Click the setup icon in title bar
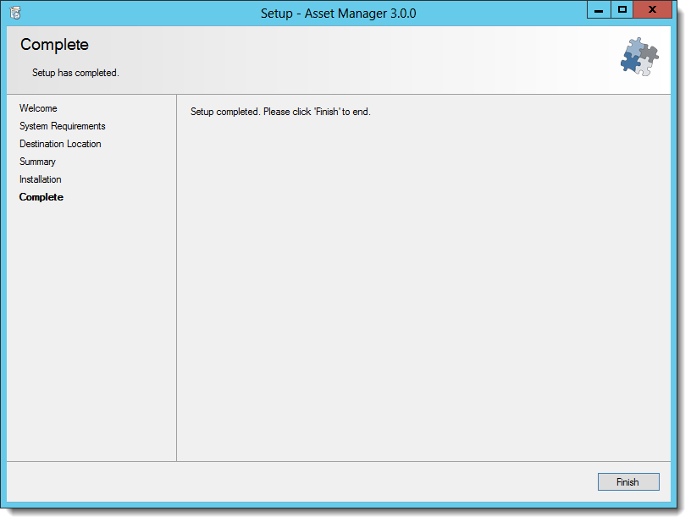This screenshot has width=691, height=522. [x=15, y=13]
